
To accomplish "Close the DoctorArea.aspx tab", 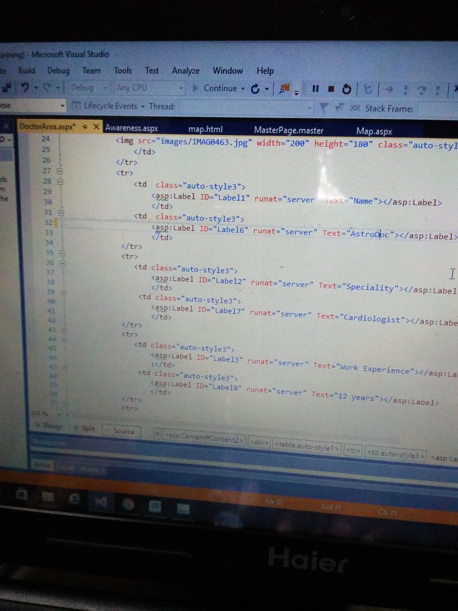I will tap(96, 127).
